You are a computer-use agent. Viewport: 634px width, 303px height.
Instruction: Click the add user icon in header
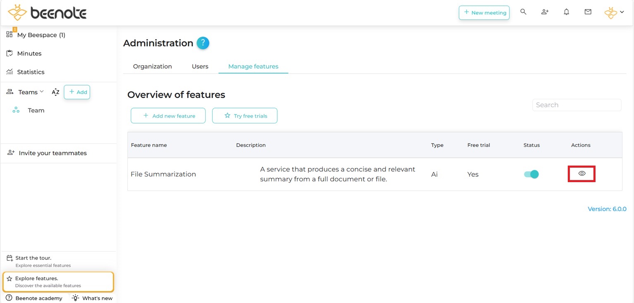click(x=545, y=12)
